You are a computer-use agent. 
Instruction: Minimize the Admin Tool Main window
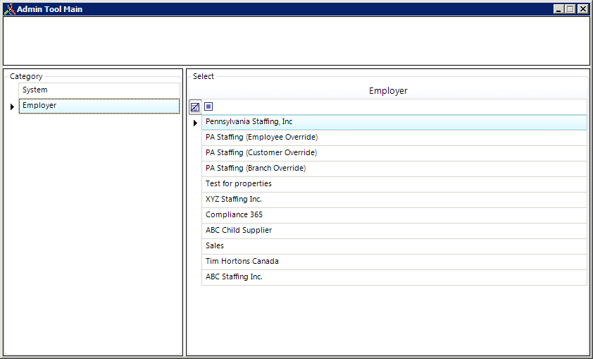(558, 9)
